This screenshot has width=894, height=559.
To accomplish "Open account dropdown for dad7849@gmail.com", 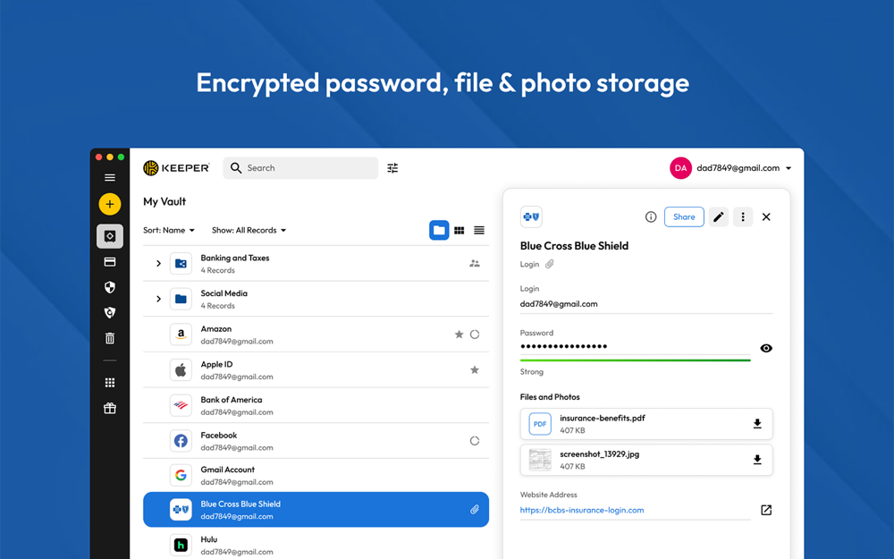I will point(789,168).
